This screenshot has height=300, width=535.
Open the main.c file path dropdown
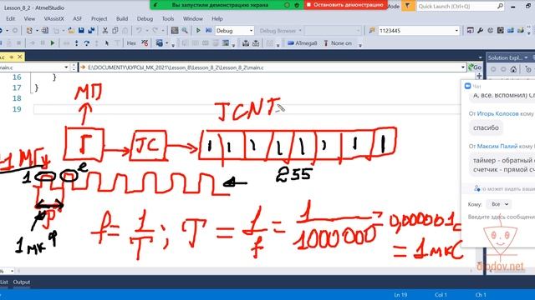pos(463,67)
